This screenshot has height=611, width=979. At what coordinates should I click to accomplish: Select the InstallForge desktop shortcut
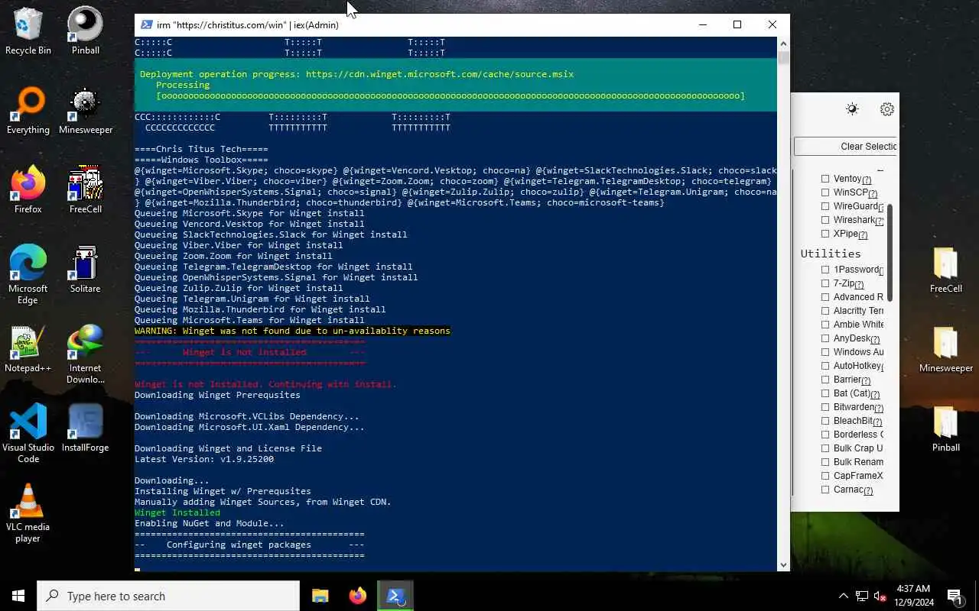85,428
